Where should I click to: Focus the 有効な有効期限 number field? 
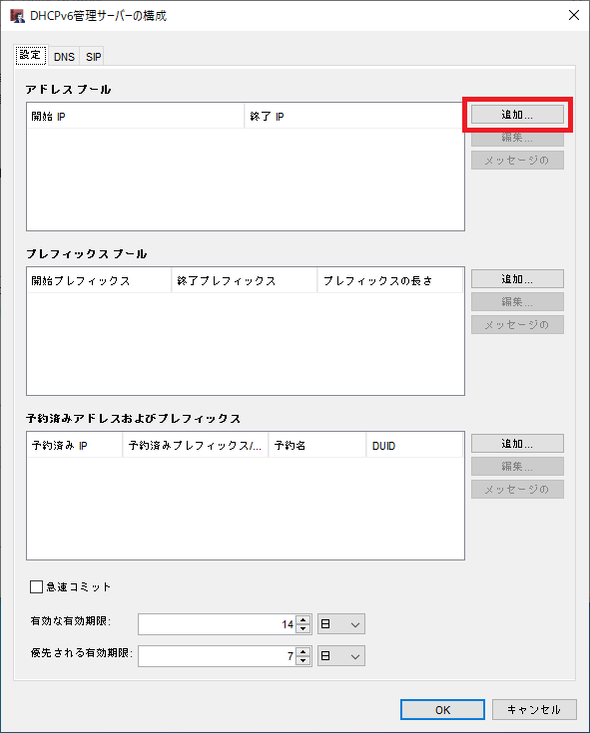tap(218, 624)
